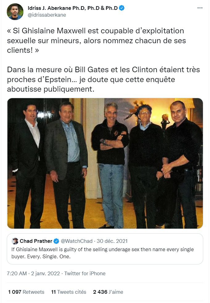Image resolution: width=210 pixels, height=303 pixels.
Task: Click the blue verified badge beside Ph.D
Action: coord(122,8)
